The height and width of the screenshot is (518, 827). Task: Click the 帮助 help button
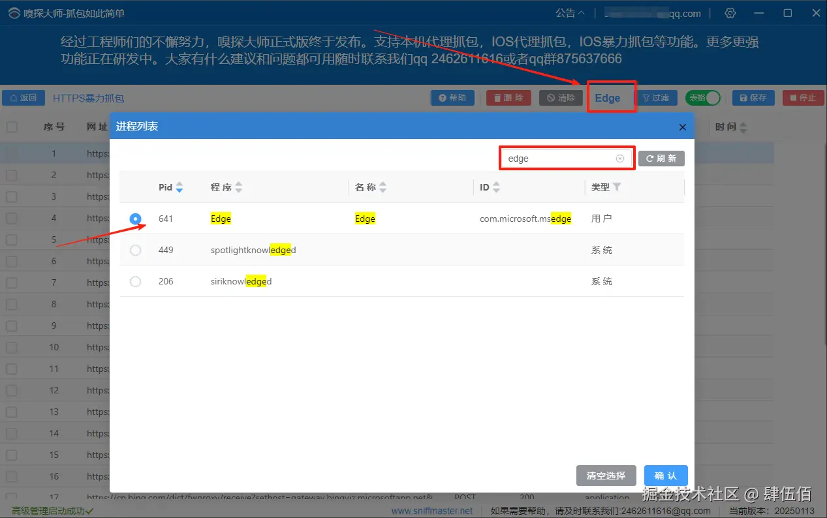(x=452, y=98)
